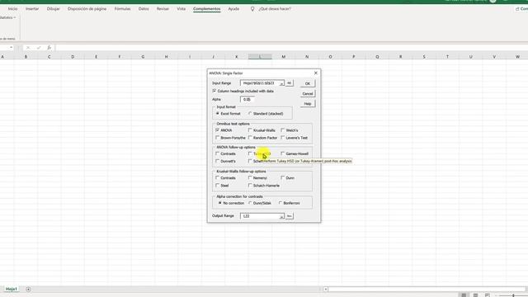Click the Output Range field showing L22
528x297 pixels.
260,216
